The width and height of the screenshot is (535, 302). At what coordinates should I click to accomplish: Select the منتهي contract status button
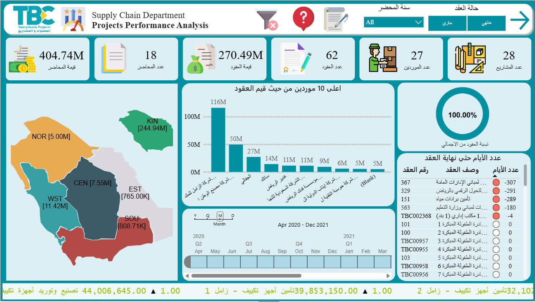pos(487,23)
